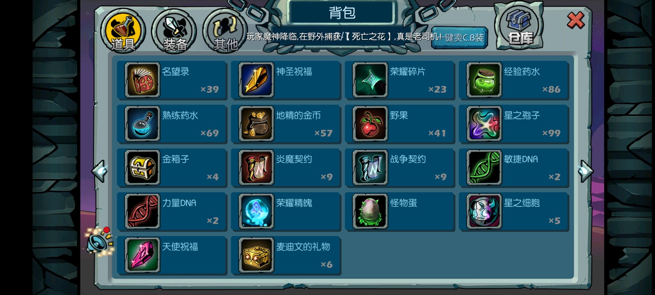Tap the 荣耀精魄 blue orb icon
655x295 pixels.
pos(256,211)
